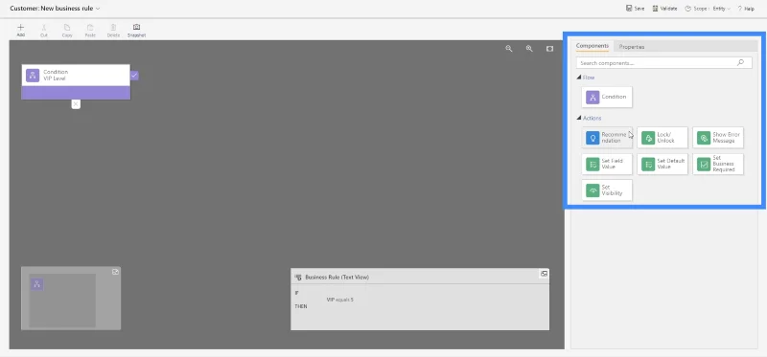Select the Set Default Value component
This screenshot has height=357, width=767.
pyautogui.click(x=662, y=164)
